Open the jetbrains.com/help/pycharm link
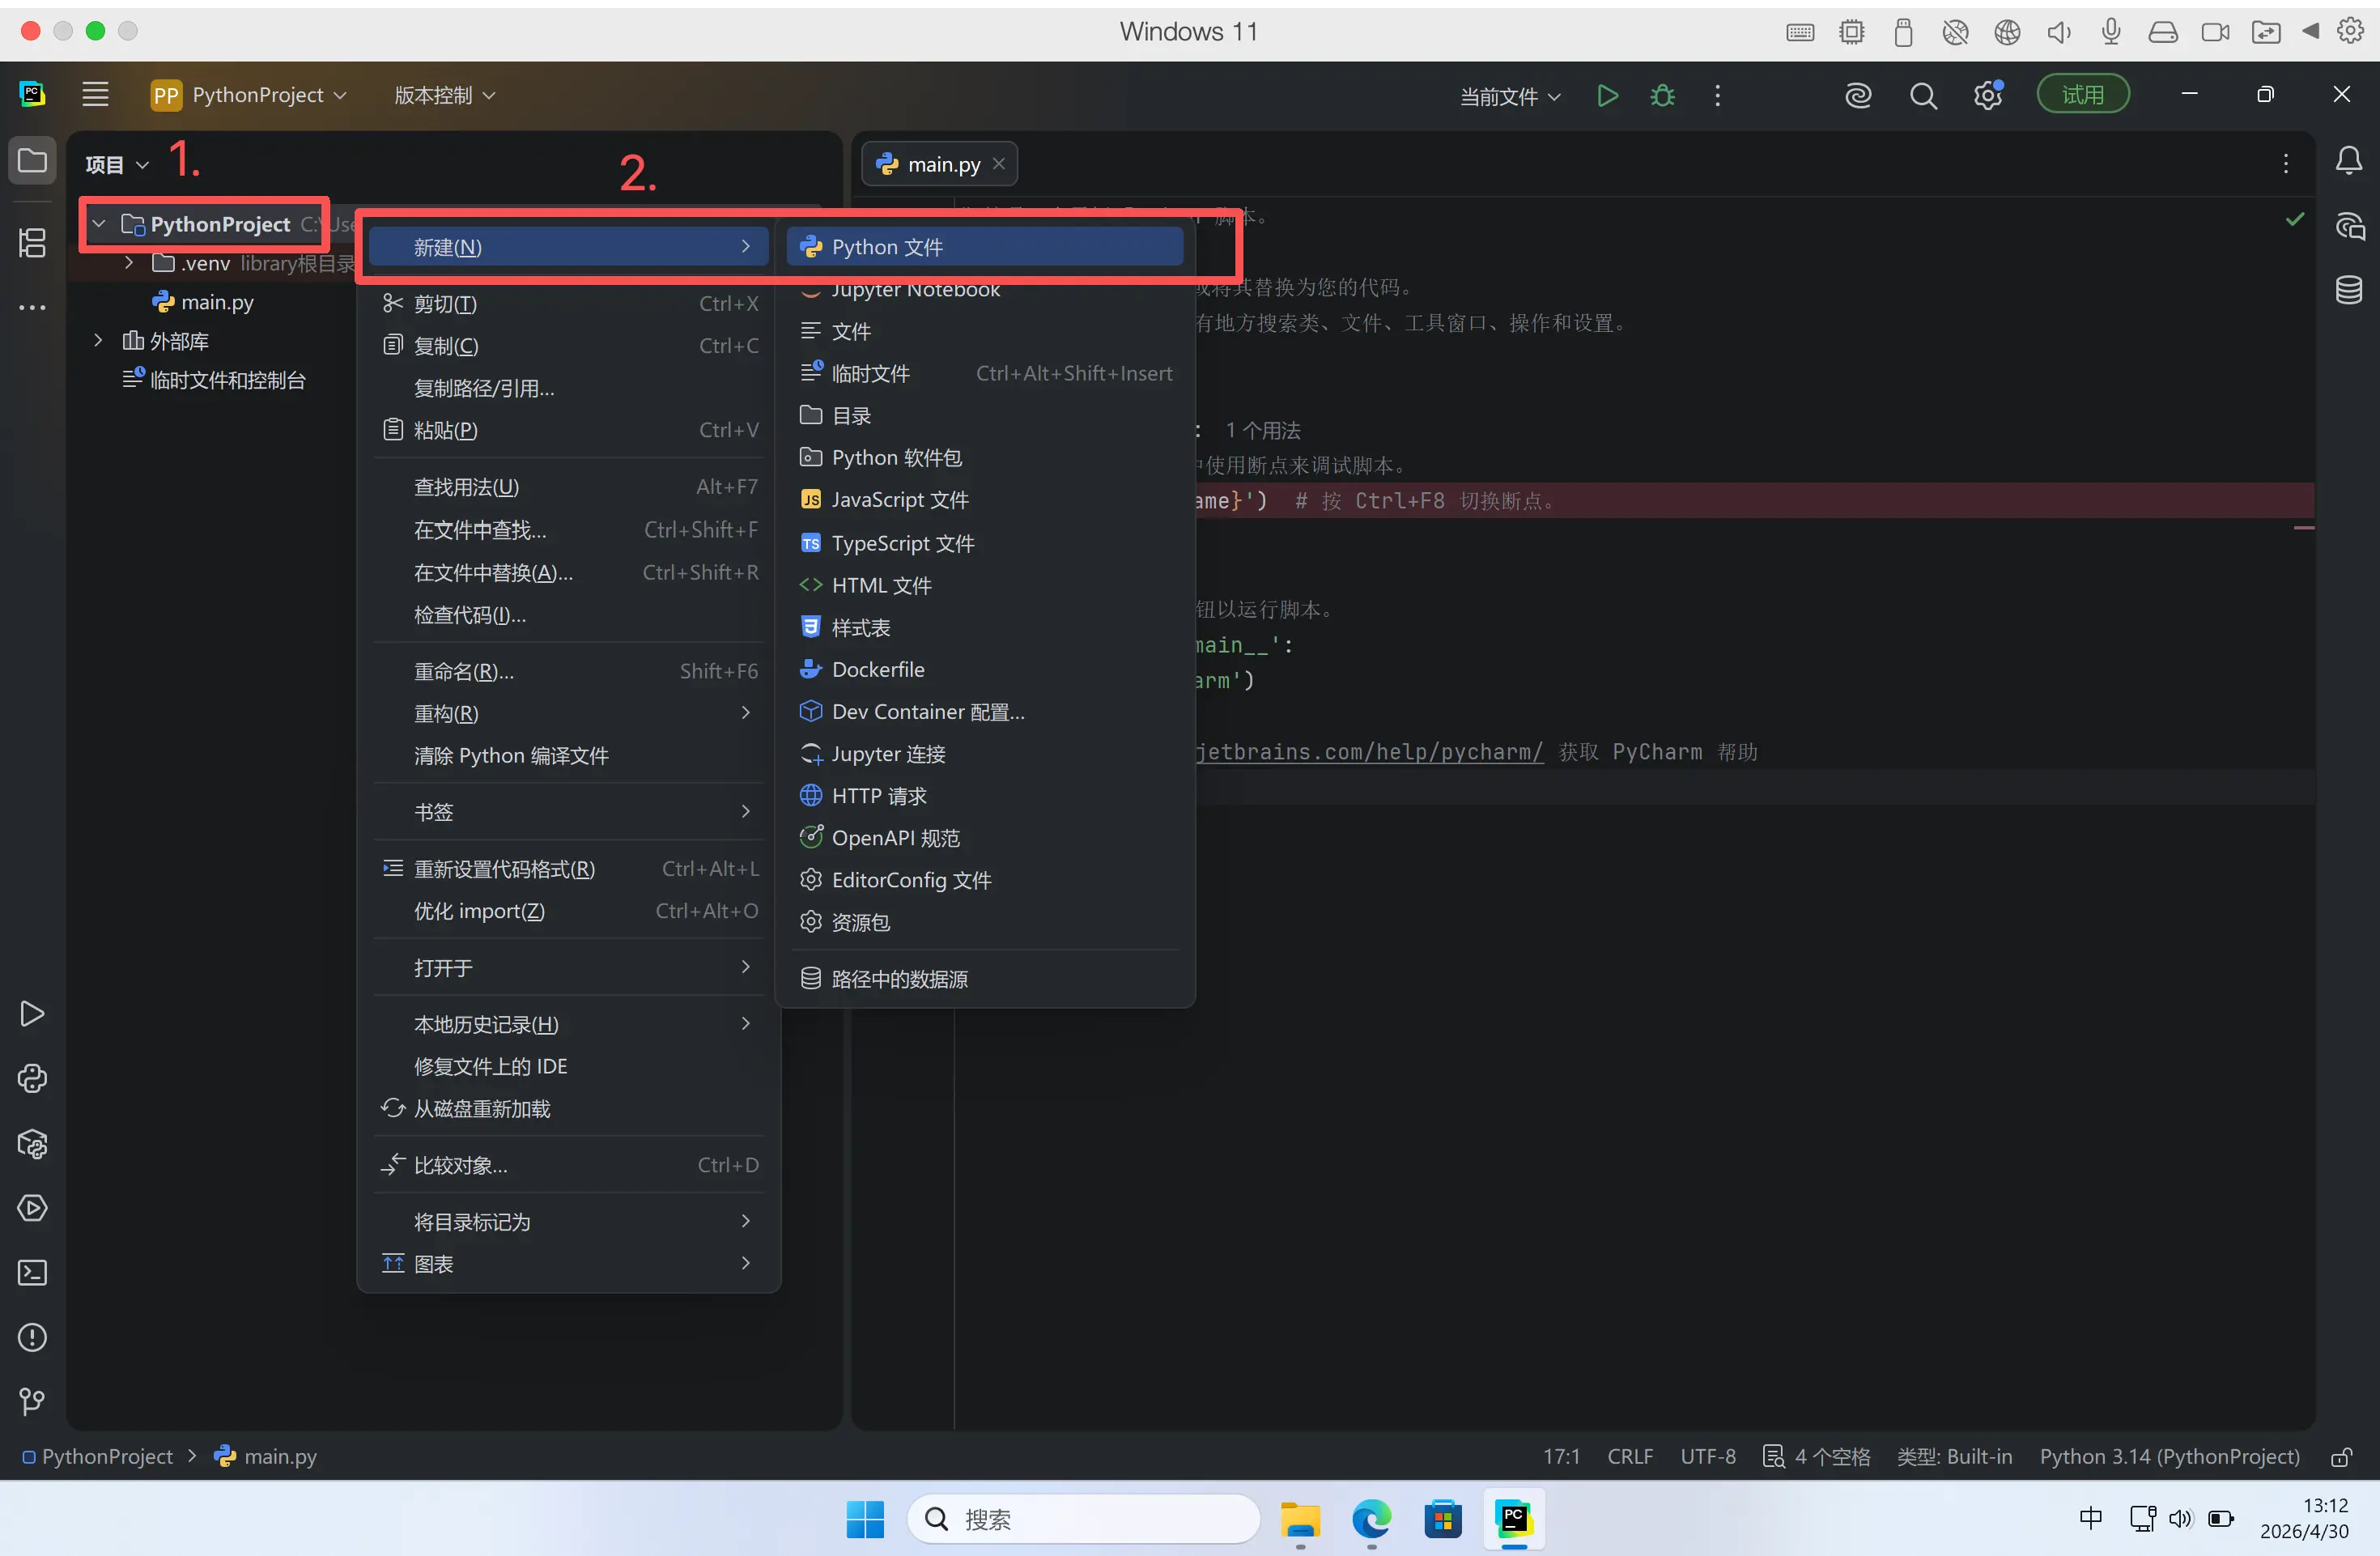The image size is (2380, 1556). [x=1369, y=752]
